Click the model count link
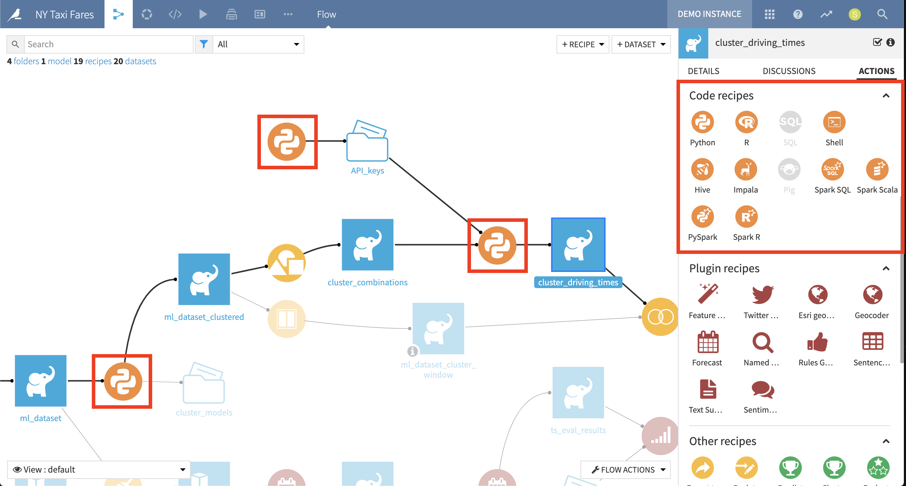This screenshot has height=486, width=906. point(60,61)
